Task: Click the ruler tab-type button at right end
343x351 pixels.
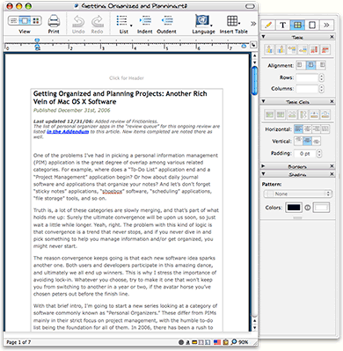Action: click(253, 45)
